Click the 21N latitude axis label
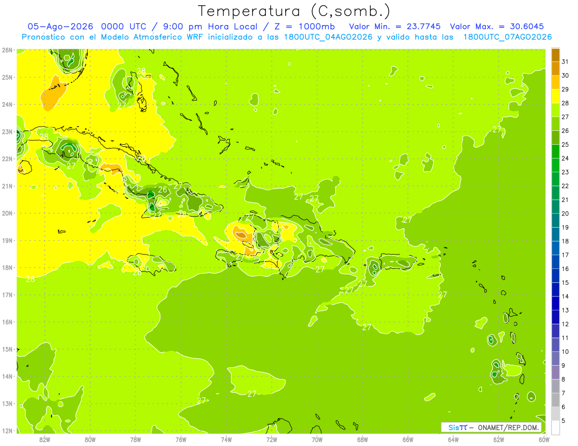The width and height of the screenshot is (578, 446). pyautogui.click(x=7, y=186)
